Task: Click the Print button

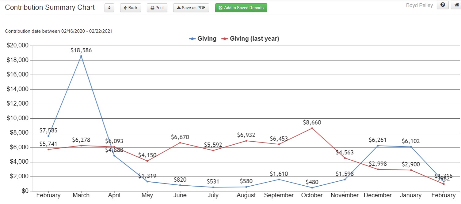Action: pyautogui.click(x=157, y=8)
